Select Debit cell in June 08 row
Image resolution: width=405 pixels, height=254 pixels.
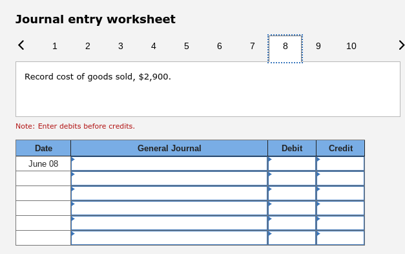tap(292, 164)
